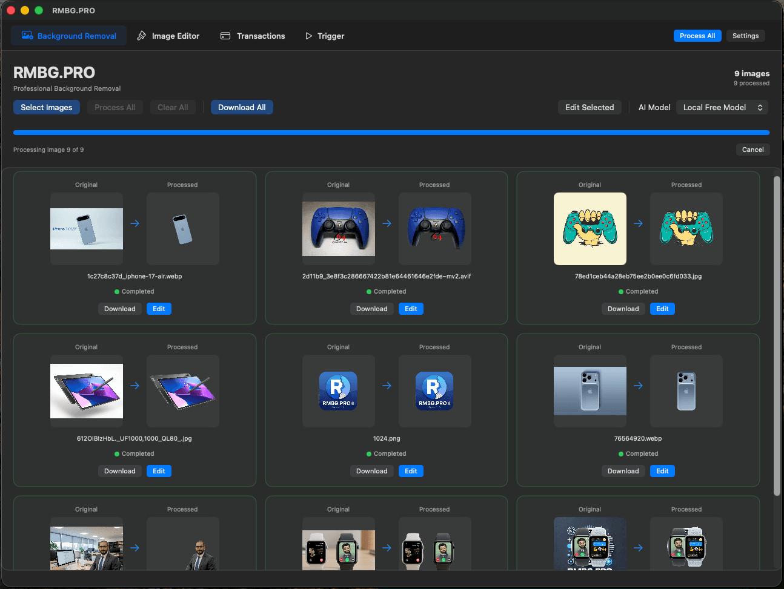The width and height of the screenshot is (784, 589).
Task: Click the blue processing progress bar
Action: point(392,132)
